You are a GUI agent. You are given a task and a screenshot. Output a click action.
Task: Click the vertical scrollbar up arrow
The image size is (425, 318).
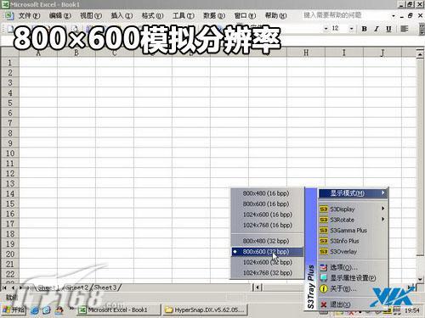click(420, 53)
